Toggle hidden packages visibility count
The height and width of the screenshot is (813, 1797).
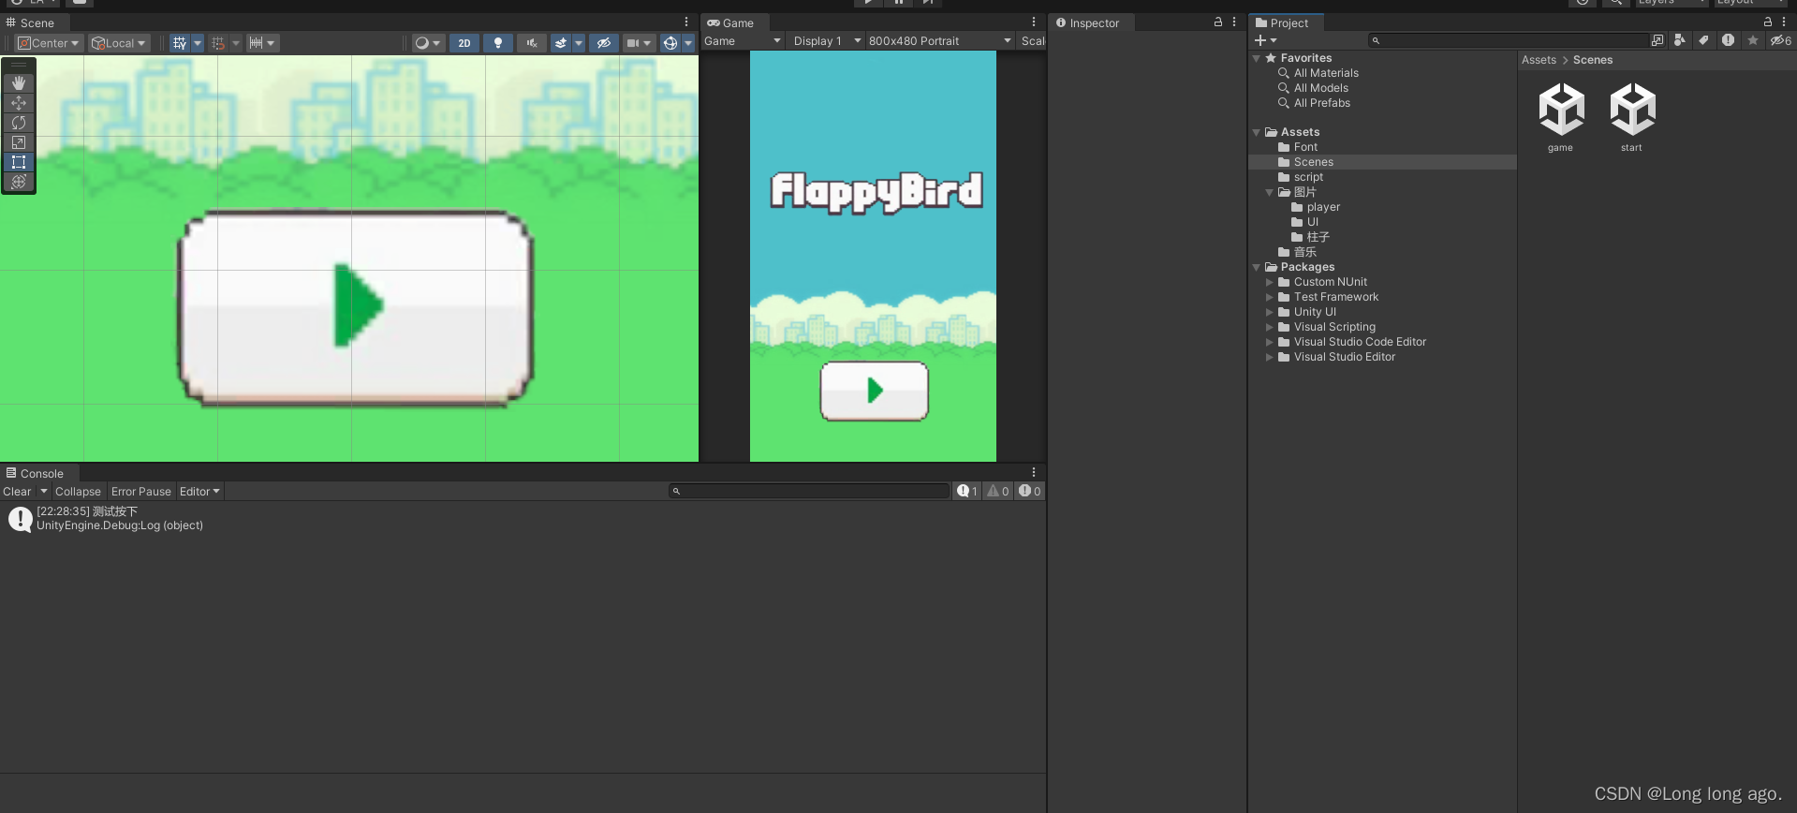click(1780, 40)
